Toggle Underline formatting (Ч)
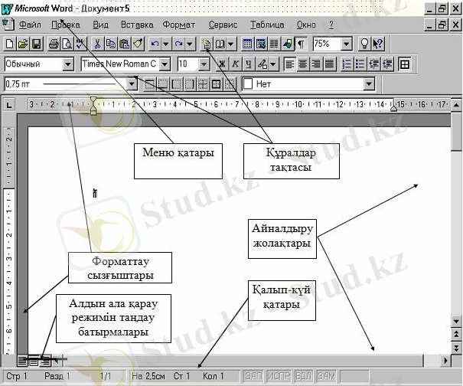This screenshot has width=463, height=386. click(x=248, y=64)
